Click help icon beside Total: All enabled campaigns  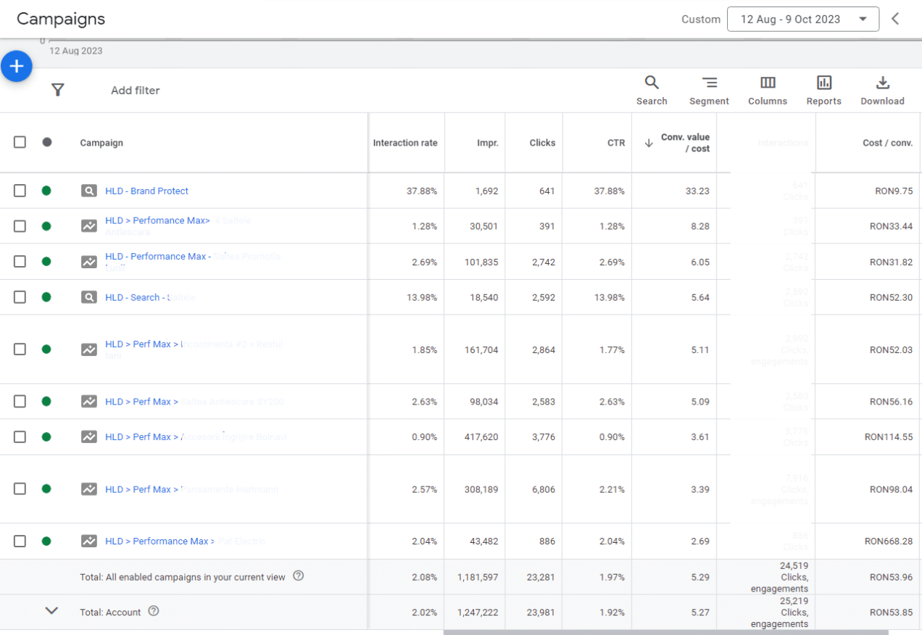(x=298, y=576)
